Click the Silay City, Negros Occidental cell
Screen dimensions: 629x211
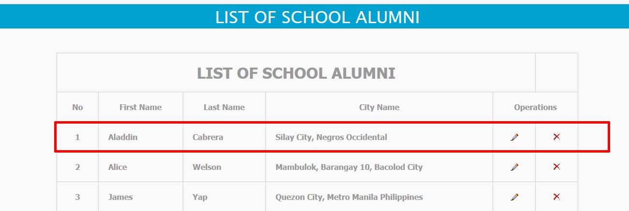[x=331, y=137]
